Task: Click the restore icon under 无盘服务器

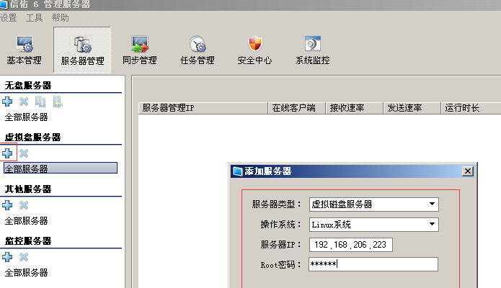Action: pos(58,102)
